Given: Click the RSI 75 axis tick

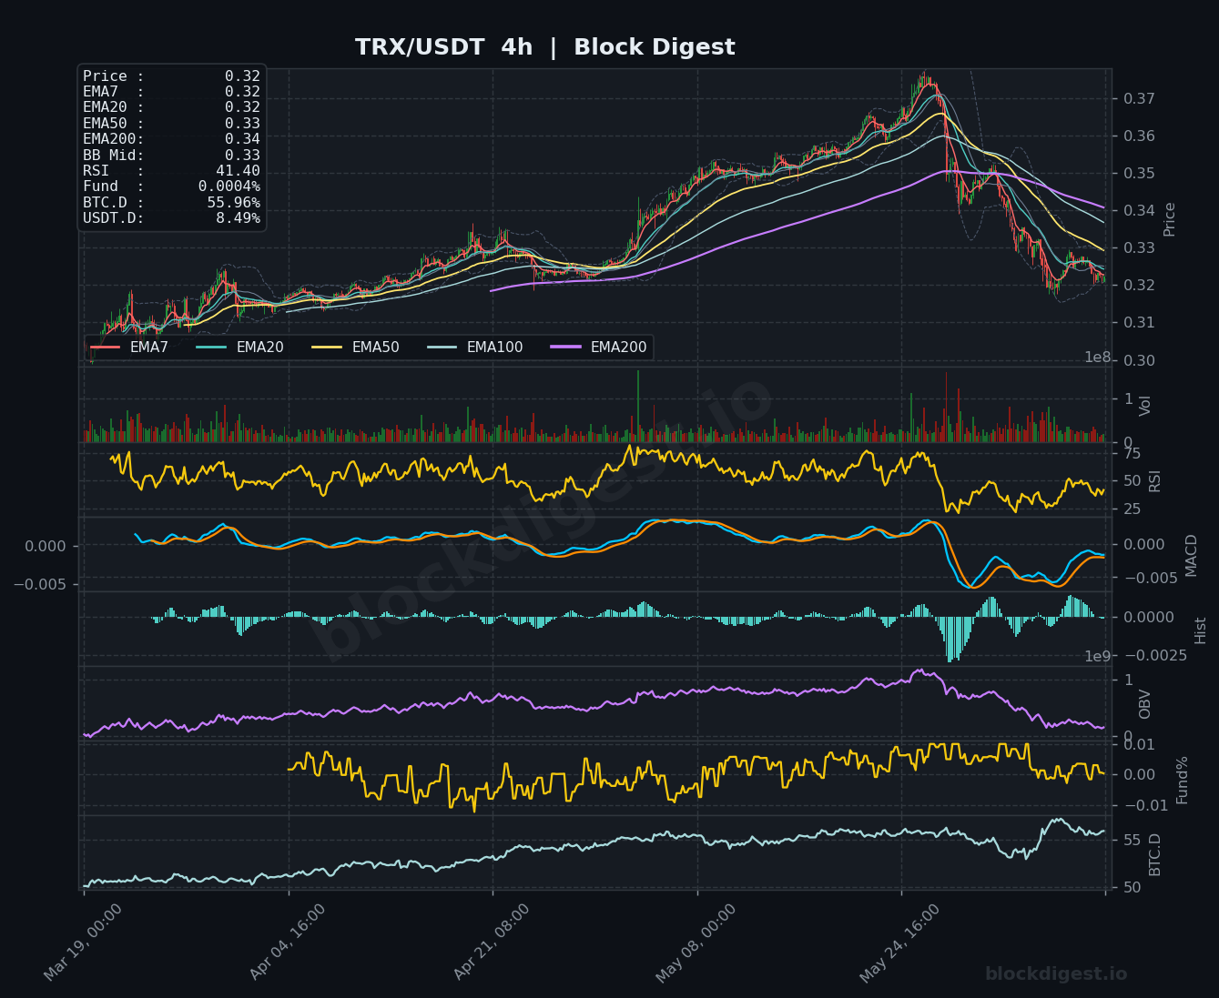Looking at the screenshot, I should click(x=1133, y=453).
